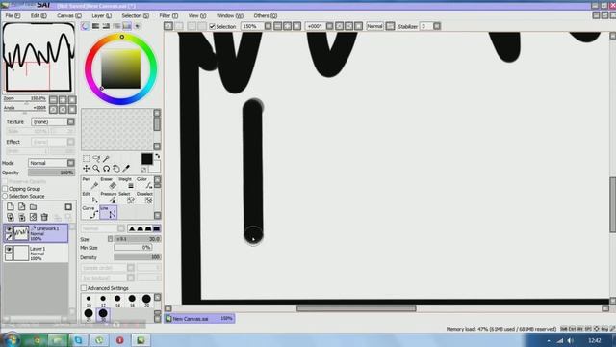Choose the linework Deselect tool

pyautogui.click(x=144, y=198)
